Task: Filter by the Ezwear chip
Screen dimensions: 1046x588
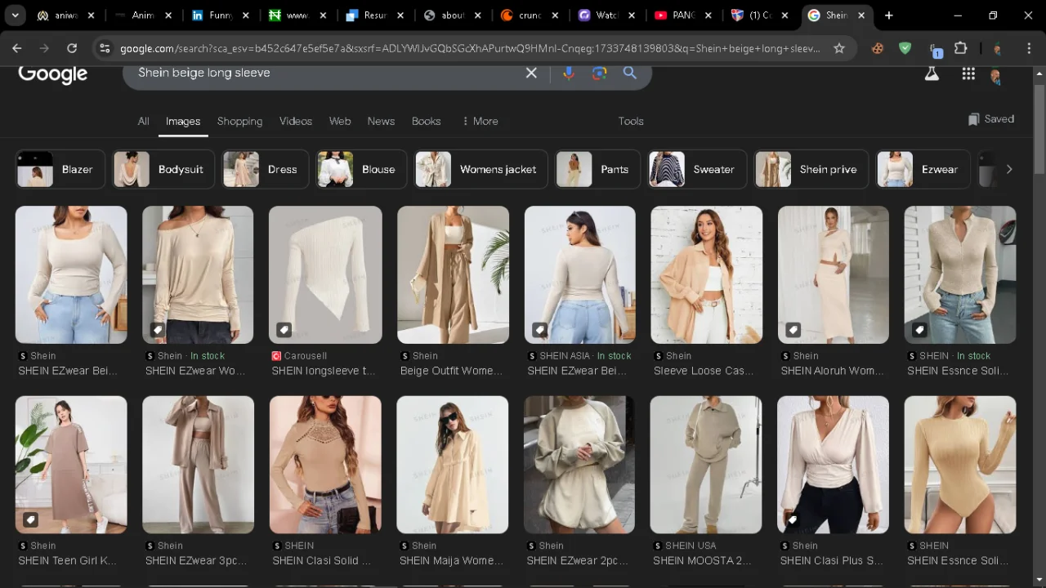Action: (x=923, y=169)
